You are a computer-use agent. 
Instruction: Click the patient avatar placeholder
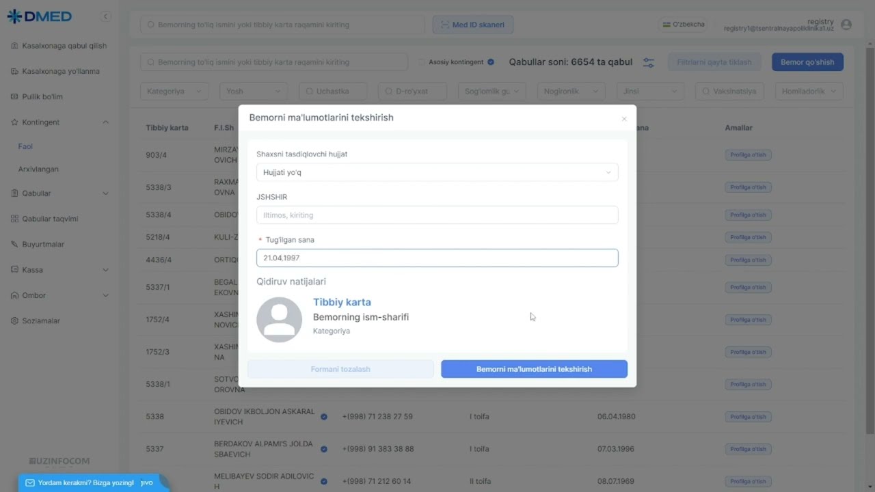279,320
